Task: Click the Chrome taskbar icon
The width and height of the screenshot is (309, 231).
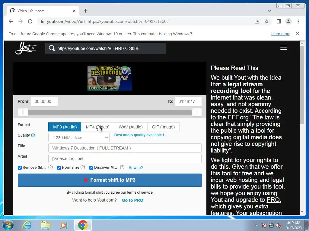Action: (83, 225)
